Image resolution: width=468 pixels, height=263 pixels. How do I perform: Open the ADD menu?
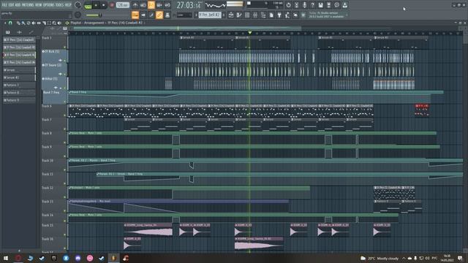click(x=18, y=5)
